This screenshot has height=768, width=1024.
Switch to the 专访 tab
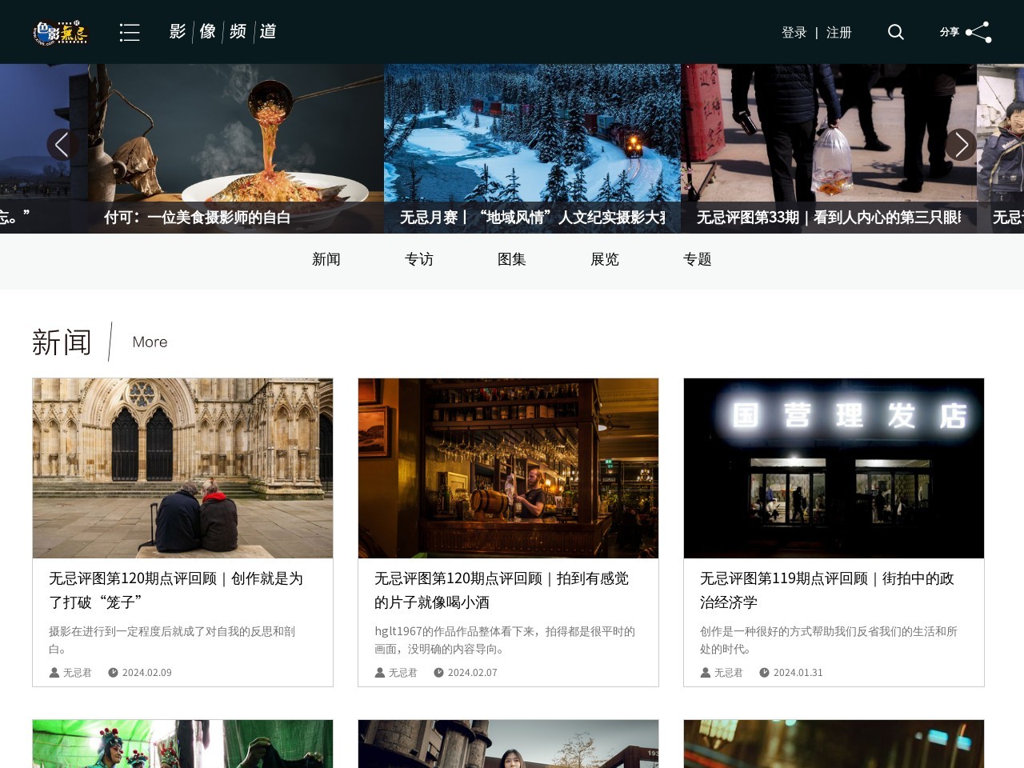[x=419, y=259]
